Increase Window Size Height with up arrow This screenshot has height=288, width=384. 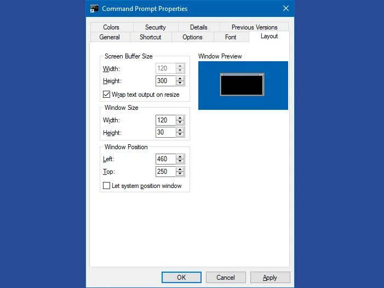click(x=180, y=130)
